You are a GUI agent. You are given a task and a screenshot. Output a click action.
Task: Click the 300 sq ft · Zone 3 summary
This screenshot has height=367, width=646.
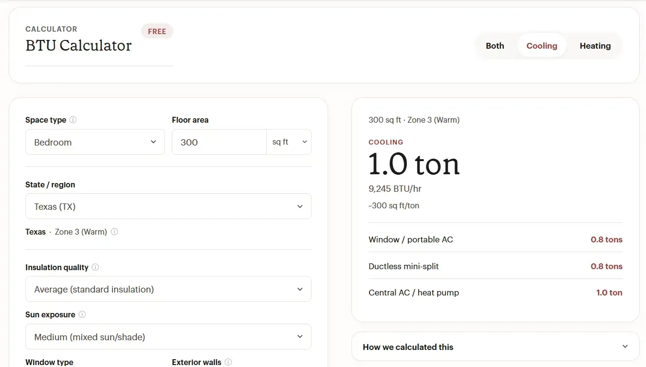414,120
